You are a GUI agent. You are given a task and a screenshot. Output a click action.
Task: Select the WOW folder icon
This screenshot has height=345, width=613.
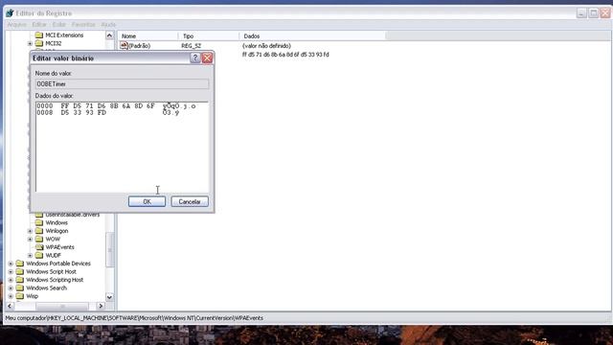tap(39, 239)
